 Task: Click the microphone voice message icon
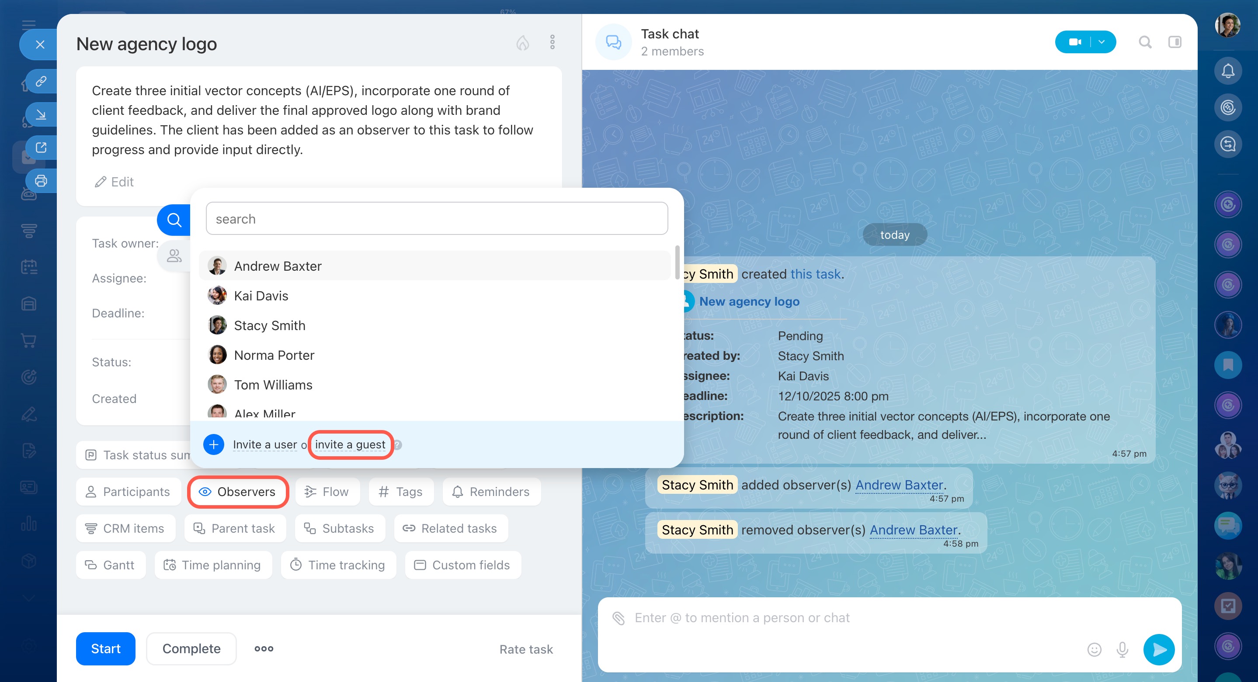pos(1122,649)
